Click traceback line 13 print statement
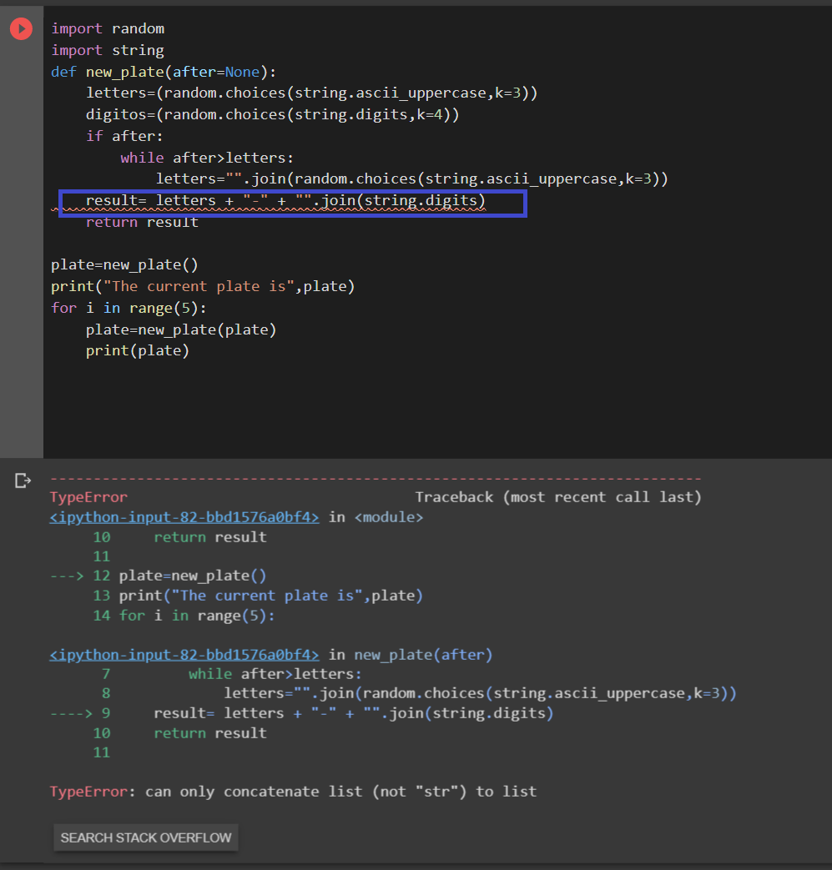The width and height of the screenshot is (832, 870). pyautogui.click(x=258, y=596)
